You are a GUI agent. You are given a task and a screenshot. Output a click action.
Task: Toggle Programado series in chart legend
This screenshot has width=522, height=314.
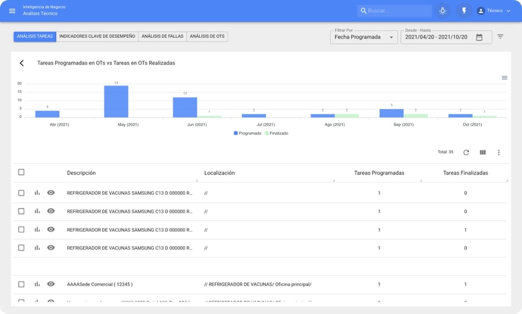(x=247, y=133)
